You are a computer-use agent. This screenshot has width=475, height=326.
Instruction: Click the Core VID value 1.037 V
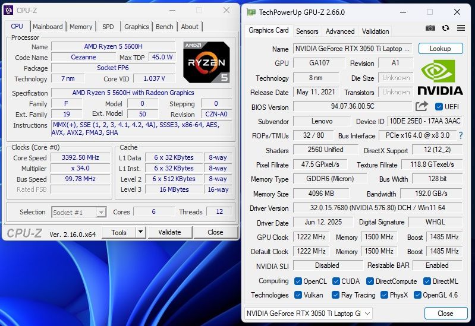[154, 78]
